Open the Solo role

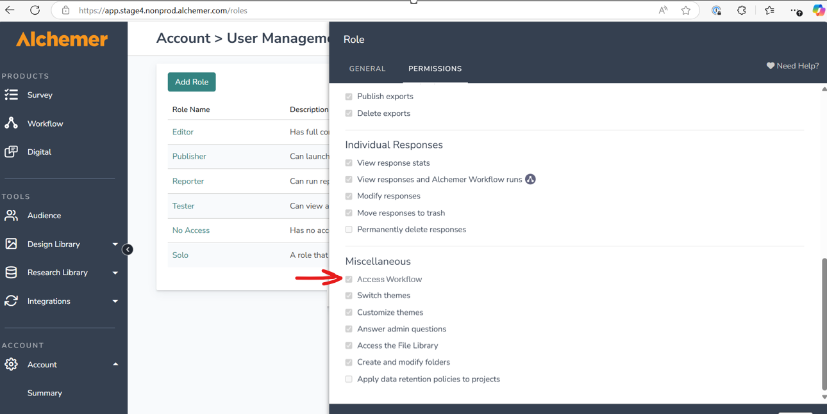[180, 255]
